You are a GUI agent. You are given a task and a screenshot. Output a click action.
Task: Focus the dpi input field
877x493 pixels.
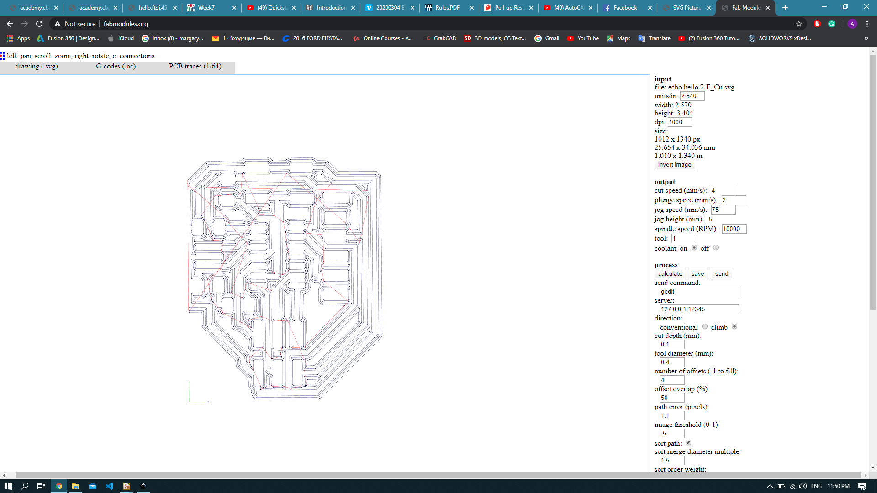click(680, 122)
